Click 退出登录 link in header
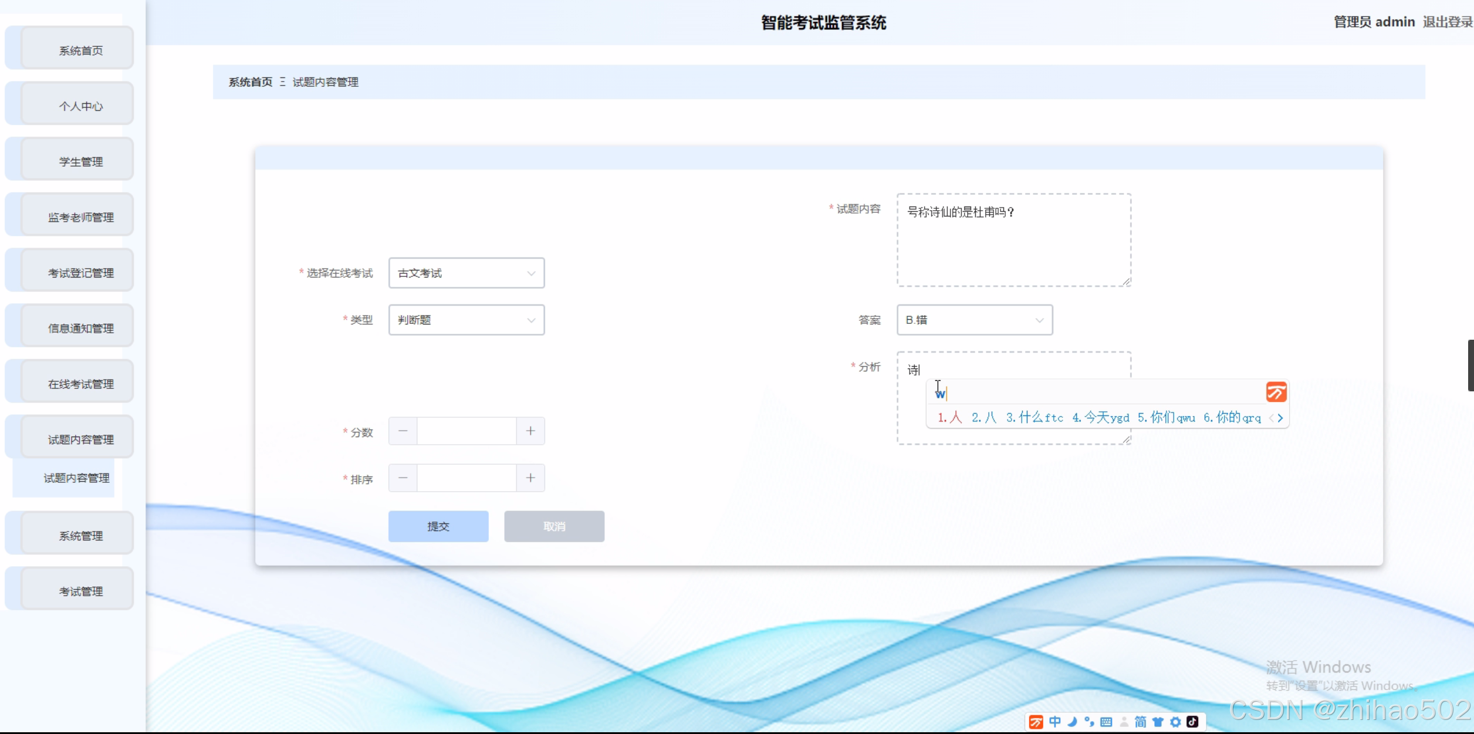 [x=1447, y=22]
